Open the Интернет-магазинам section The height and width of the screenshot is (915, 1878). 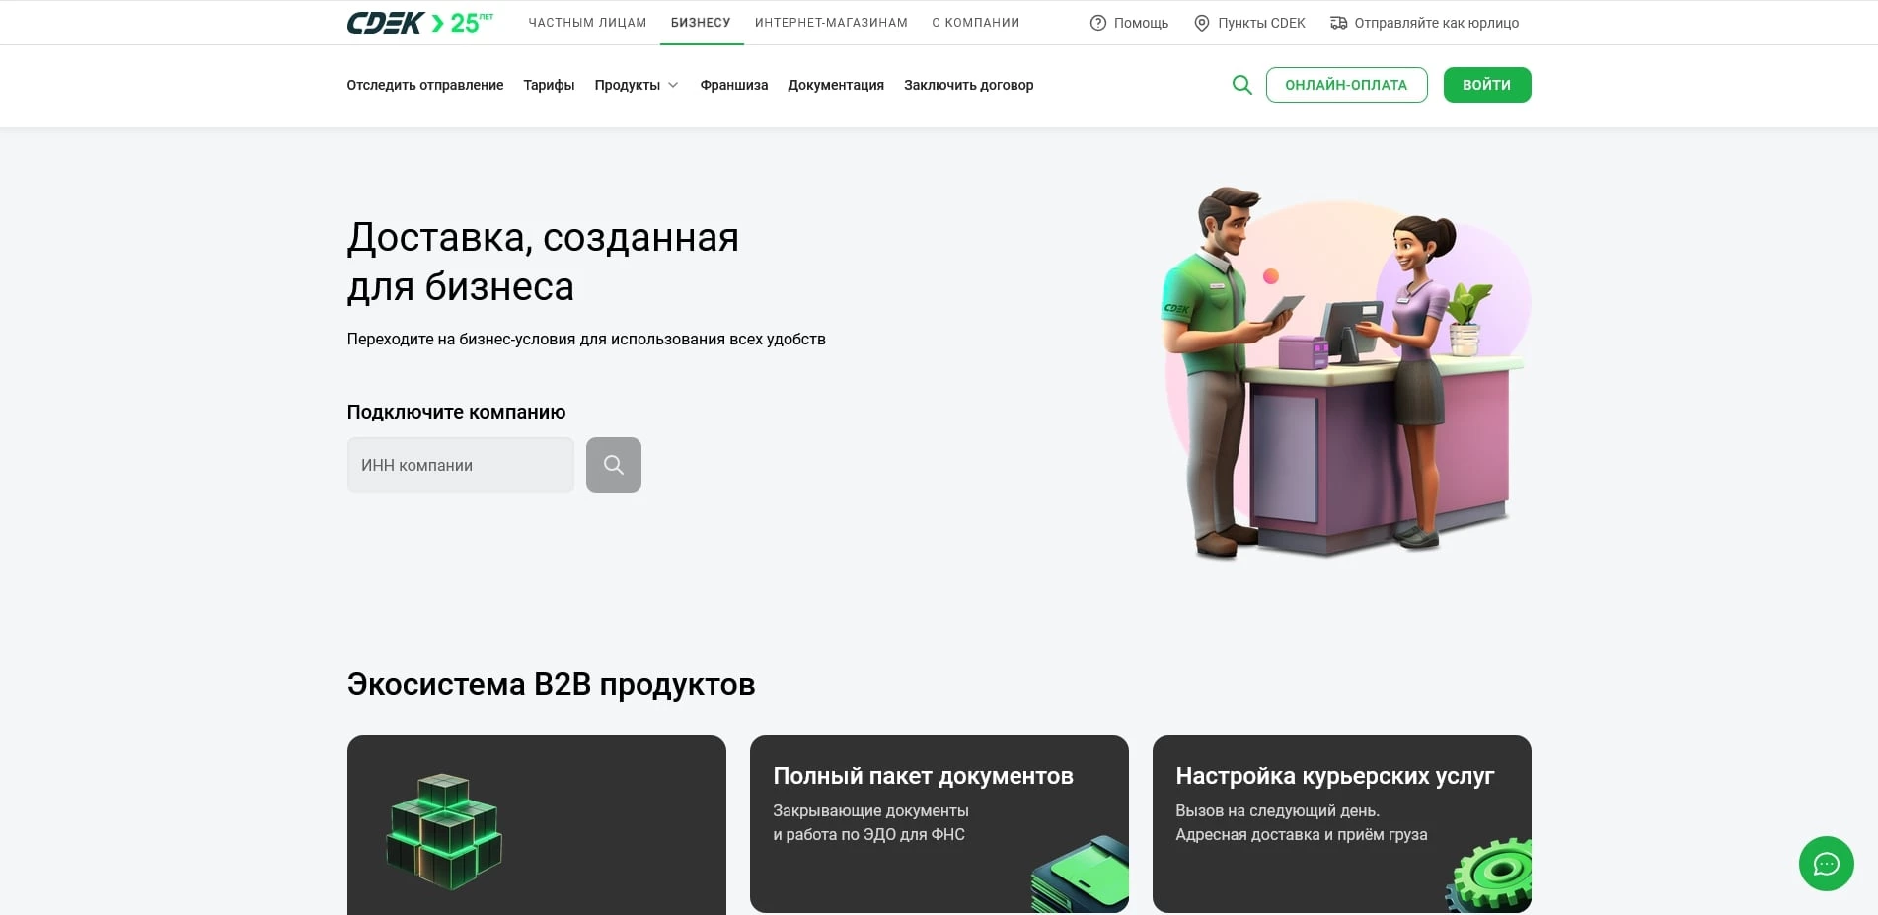click(831, 22)
